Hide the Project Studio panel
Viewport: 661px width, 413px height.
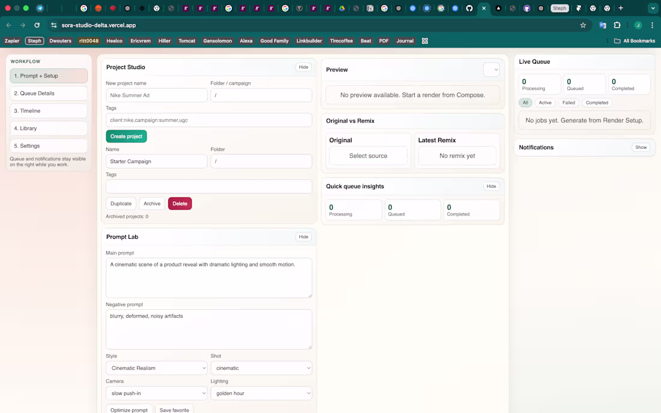pyautogui.click(x=303, y=67)
